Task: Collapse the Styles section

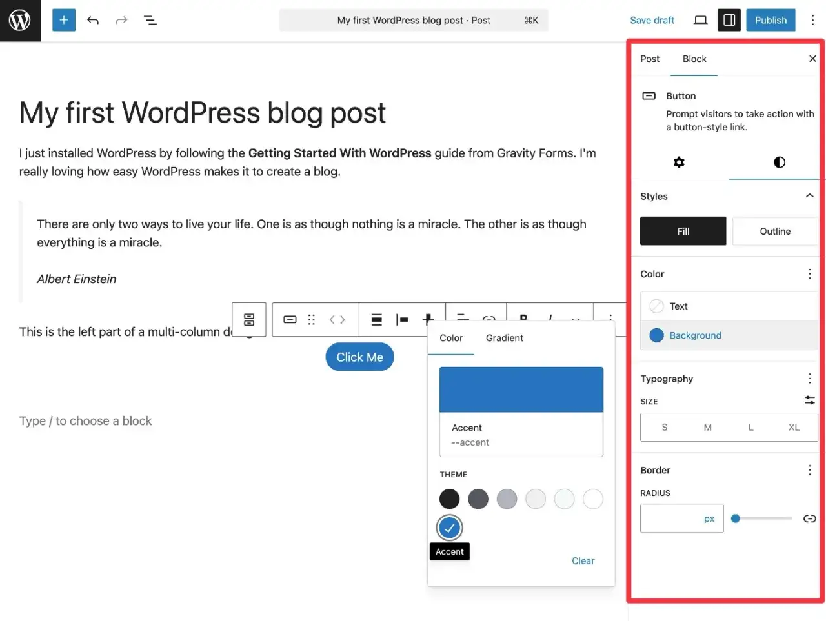Action: click(809, 196)
